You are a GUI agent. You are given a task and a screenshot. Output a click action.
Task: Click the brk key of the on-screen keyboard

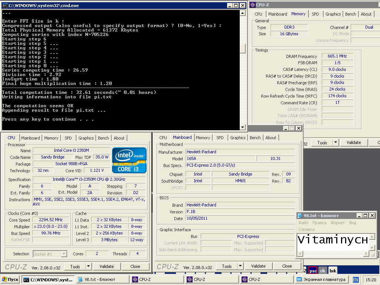tap(333, 271)
